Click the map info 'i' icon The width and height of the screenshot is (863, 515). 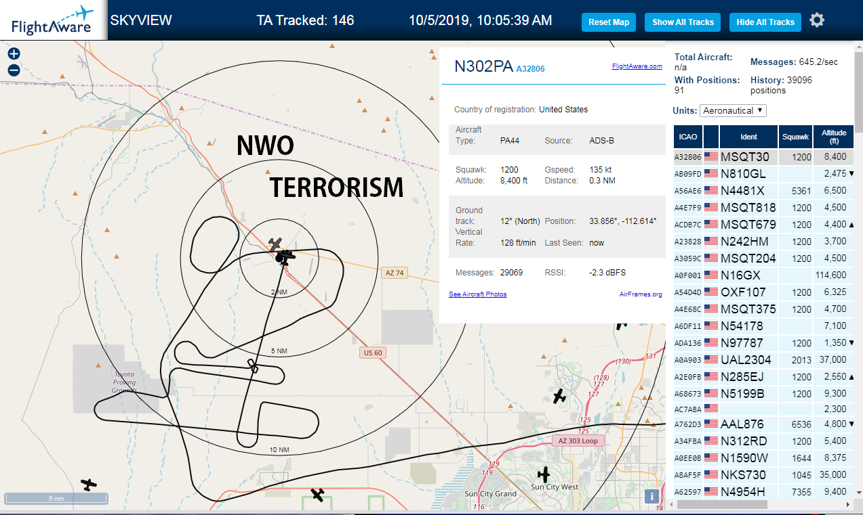pos(652,496)
